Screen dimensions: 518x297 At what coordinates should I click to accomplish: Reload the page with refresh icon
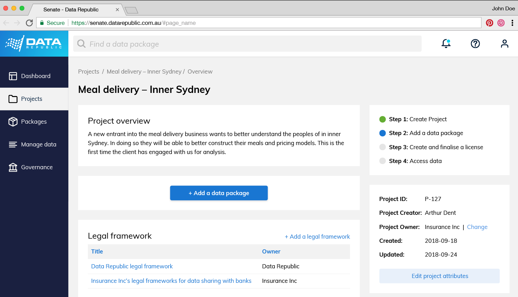(29, 23)
